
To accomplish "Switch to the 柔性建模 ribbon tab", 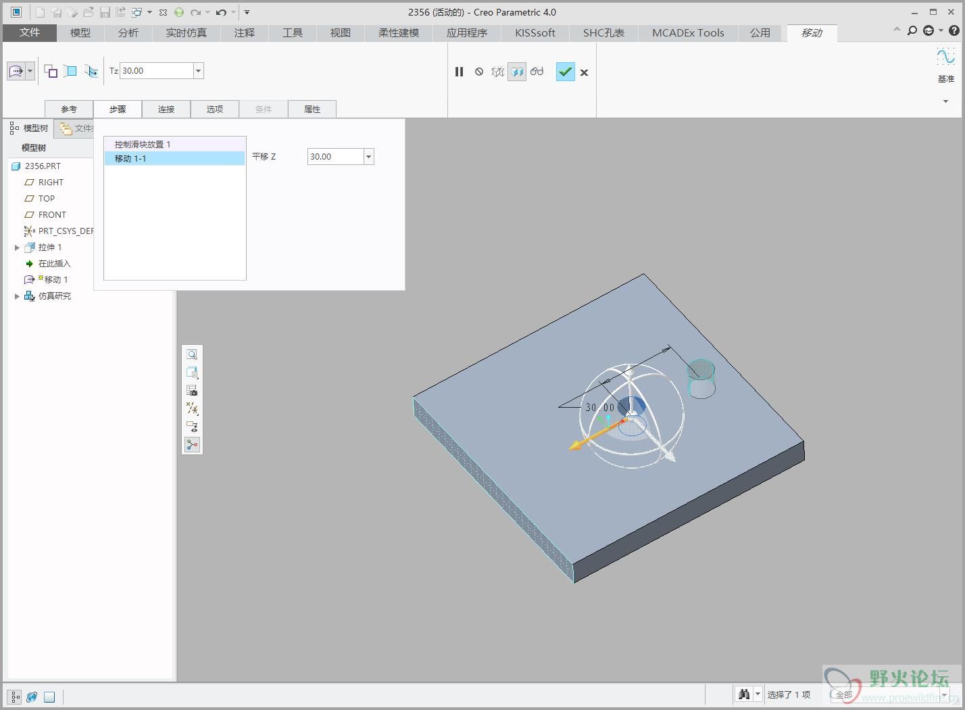I will (399, 33).
